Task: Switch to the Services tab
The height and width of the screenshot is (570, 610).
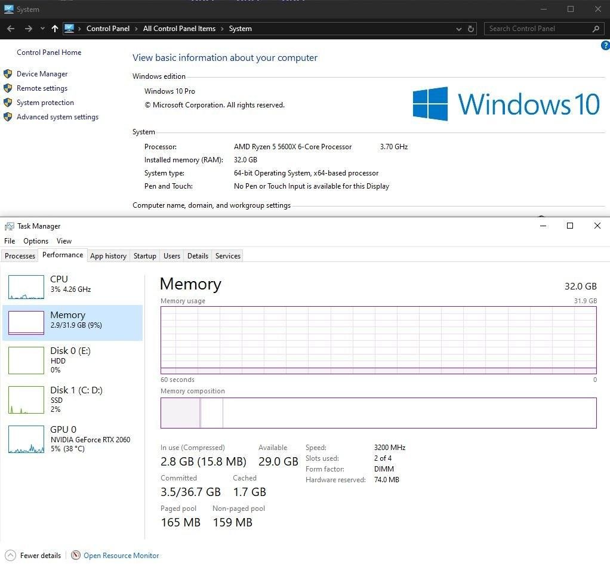Action: [x=228, y=255]
